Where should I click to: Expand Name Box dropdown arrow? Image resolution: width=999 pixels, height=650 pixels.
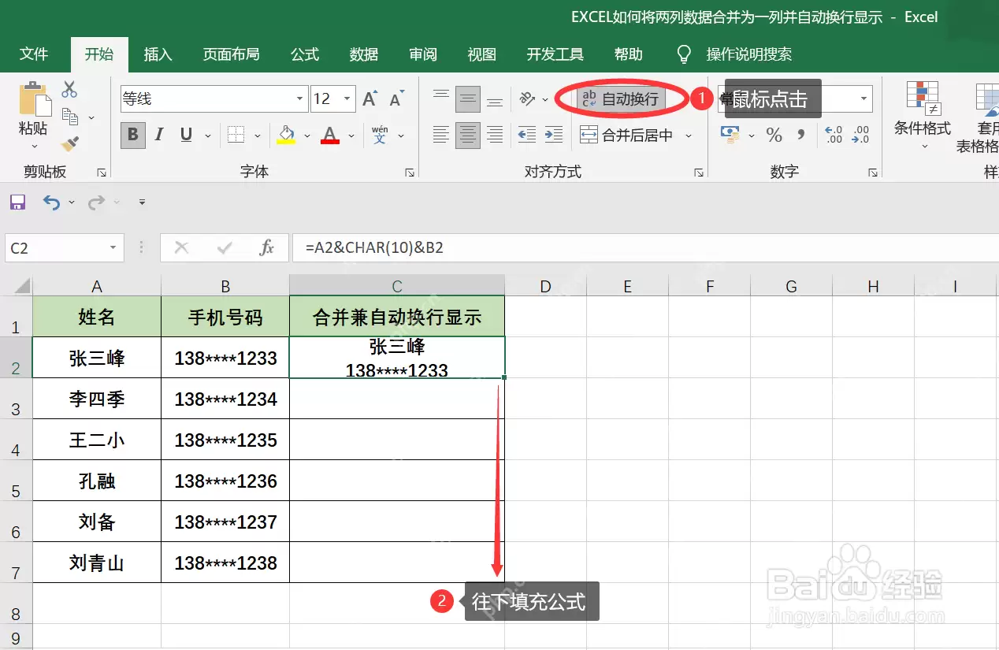[113, 248]
